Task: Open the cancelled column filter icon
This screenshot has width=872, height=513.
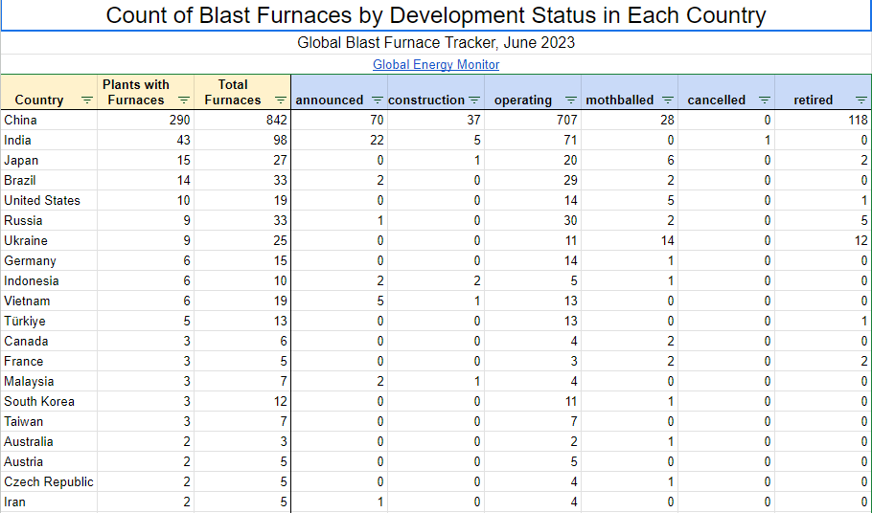Action: pyautogui.click(x=764, y=100)
